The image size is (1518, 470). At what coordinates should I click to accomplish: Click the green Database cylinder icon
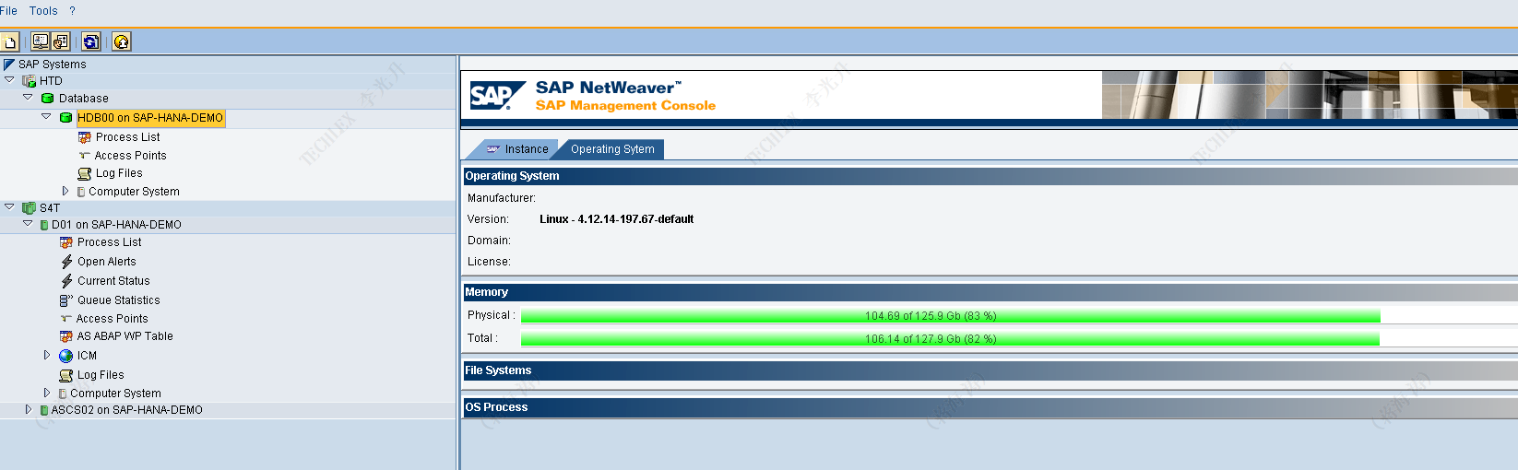48,98
